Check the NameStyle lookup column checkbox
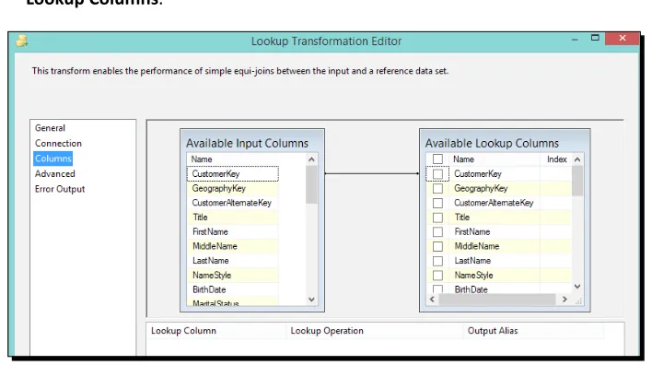 coord(437,275)
